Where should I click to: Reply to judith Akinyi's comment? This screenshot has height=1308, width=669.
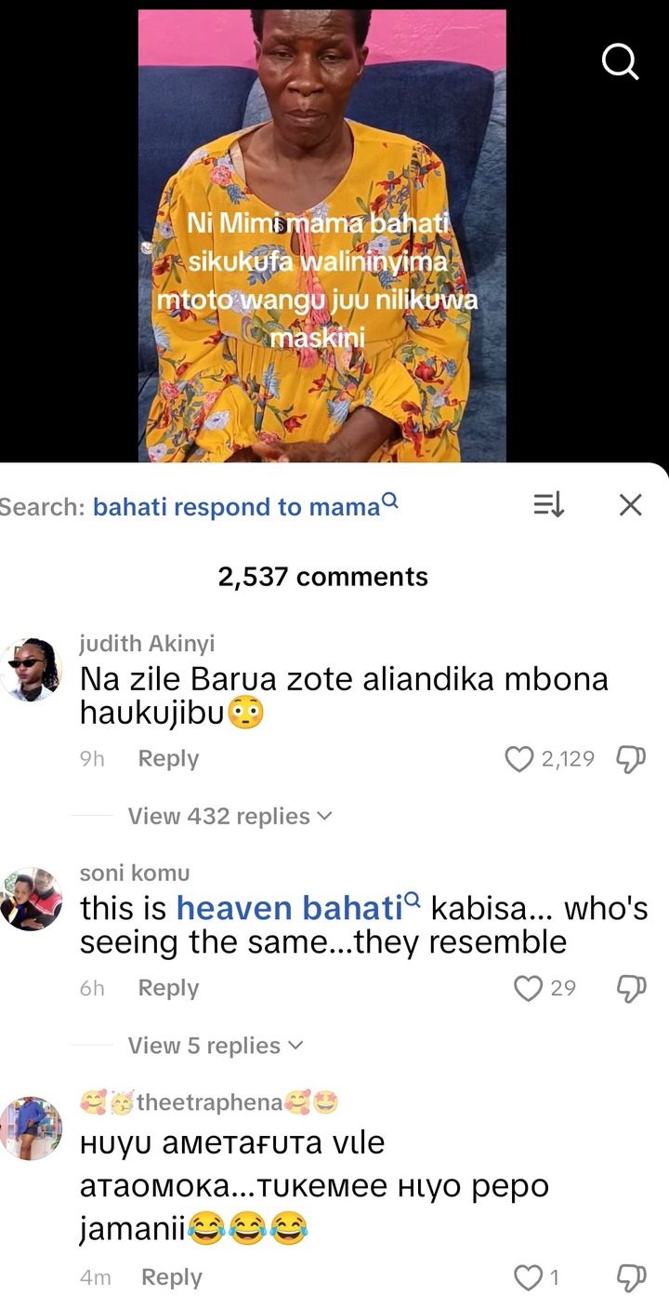click(x=168, y=759)
